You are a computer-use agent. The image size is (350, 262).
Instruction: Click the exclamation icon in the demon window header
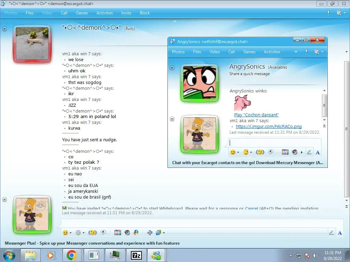pyautogui.click(x=328, y=13)
